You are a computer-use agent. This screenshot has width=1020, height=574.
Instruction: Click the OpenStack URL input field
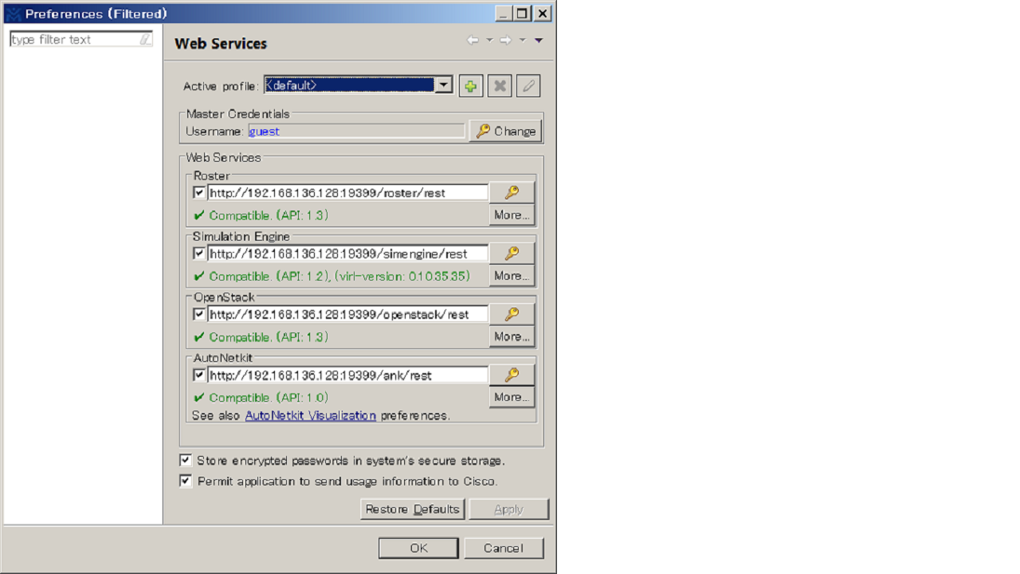348,313
